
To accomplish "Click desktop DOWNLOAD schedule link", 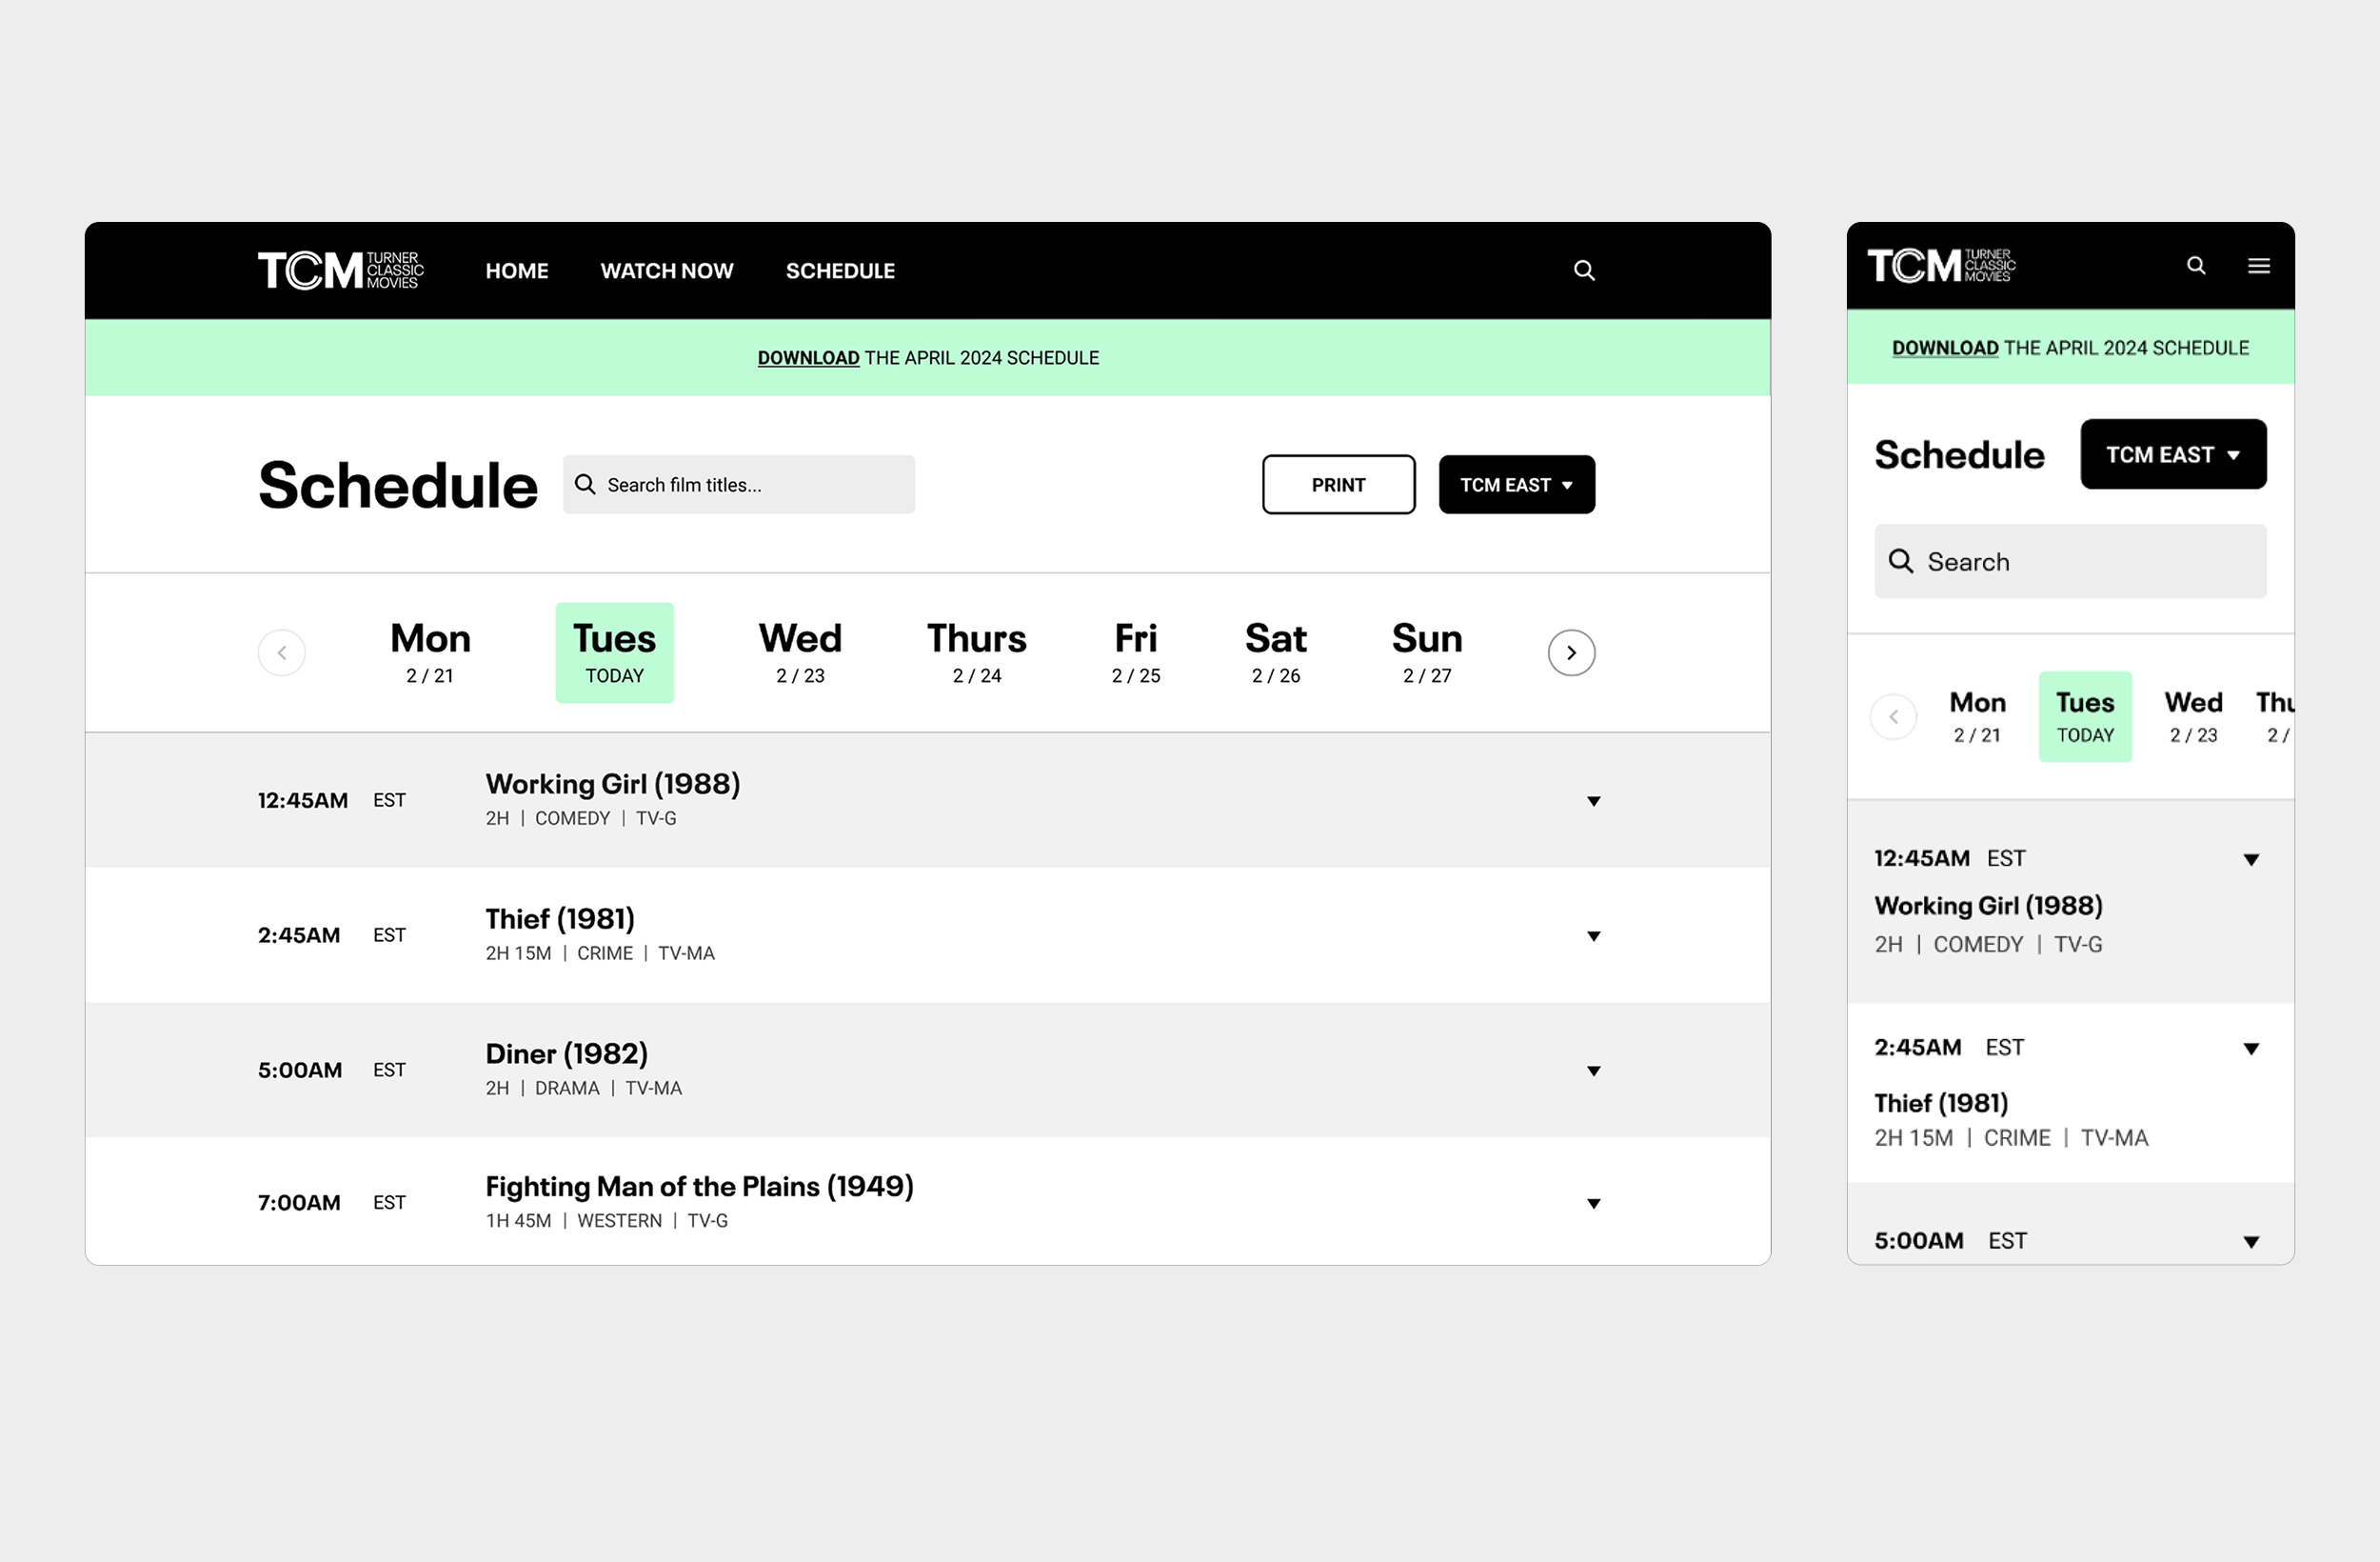I will (x=808, y=358).
